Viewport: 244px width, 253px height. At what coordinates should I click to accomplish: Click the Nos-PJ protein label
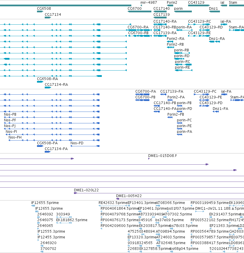[10, 126]
